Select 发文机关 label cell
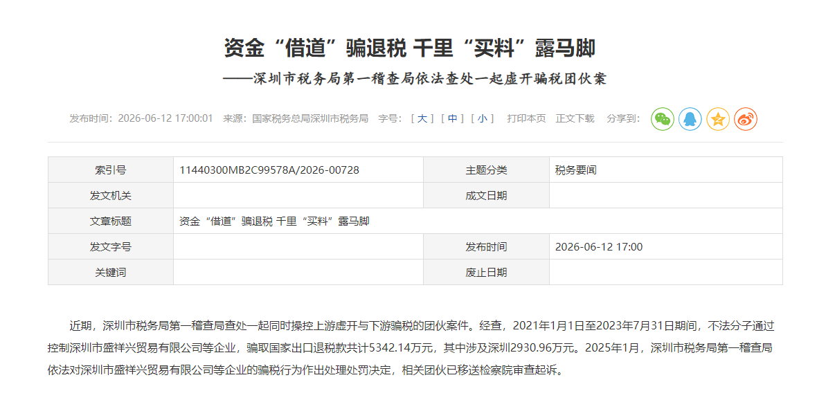The height and width of the screenshot is (400, 826). [x=111, y=196]
